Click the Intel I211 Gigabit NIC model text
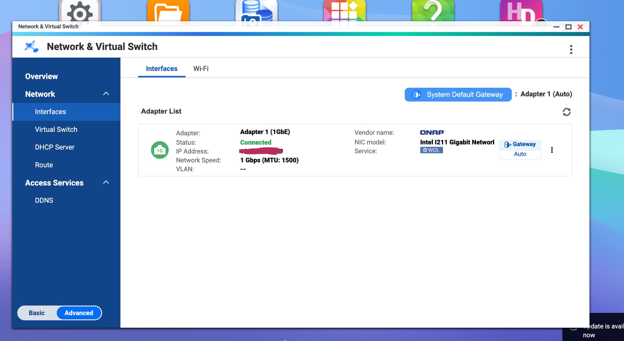This screenshot has width=624, height=341. click(457, 142)
